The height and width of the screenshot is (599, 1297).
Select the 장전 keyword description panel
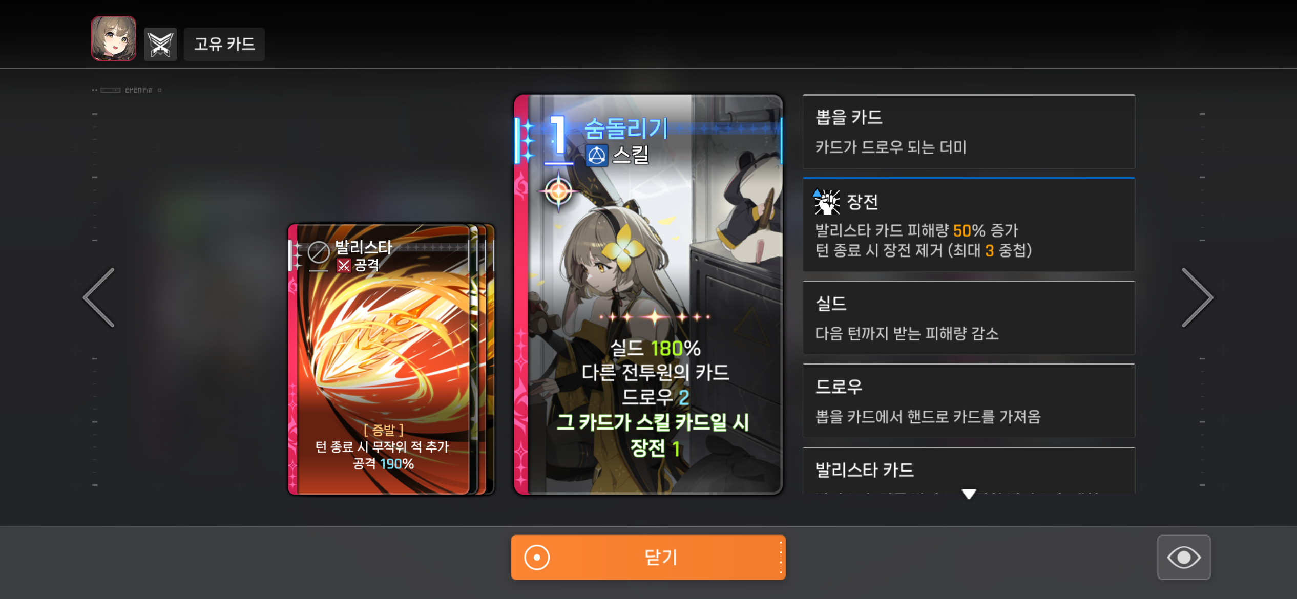click(x=969, y=224)
